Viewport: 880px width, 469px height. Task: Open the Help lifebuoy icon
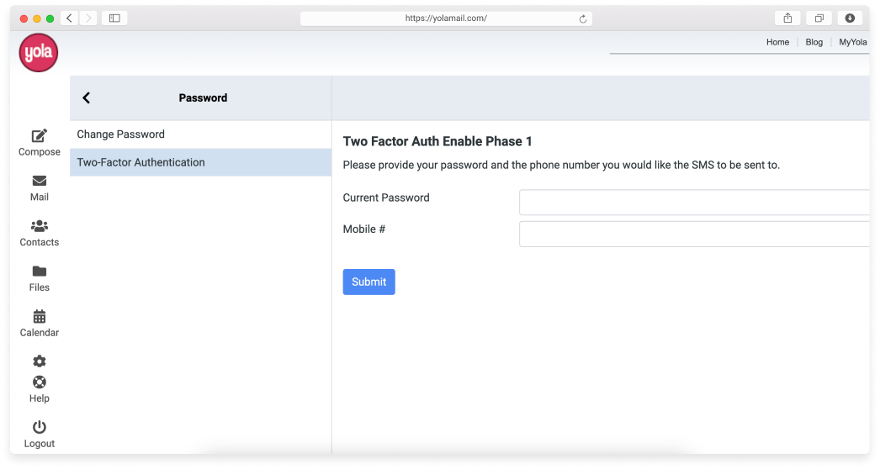40,382
